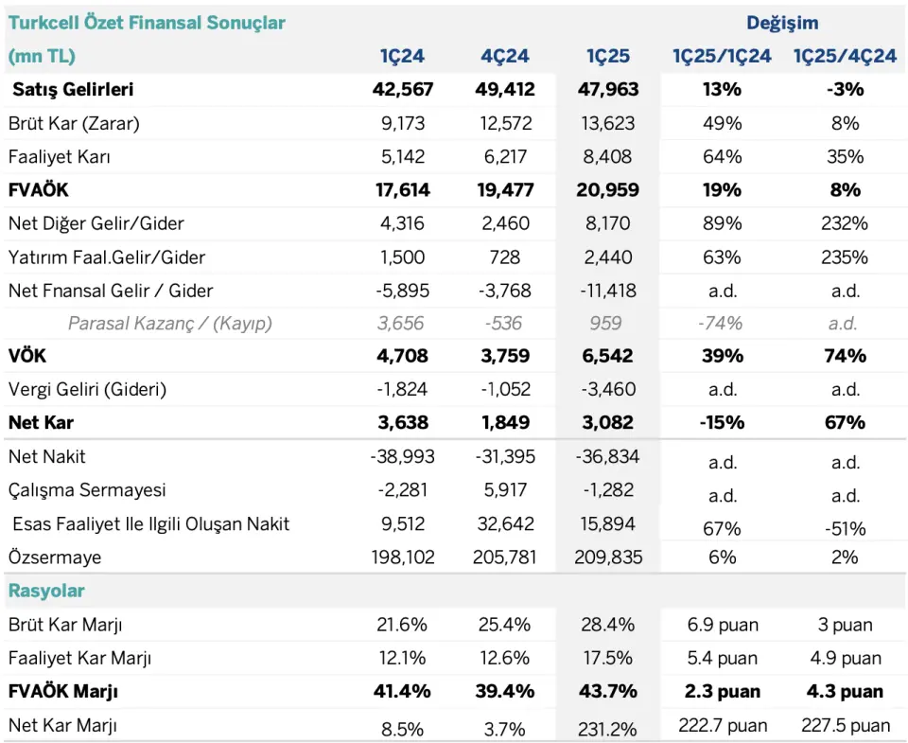Image resolution: width=908 pixels, height=743 pixels.
Task: Click the 1Ç25 Net Kar Marjı value 231.2%
Action: (607, 729)
